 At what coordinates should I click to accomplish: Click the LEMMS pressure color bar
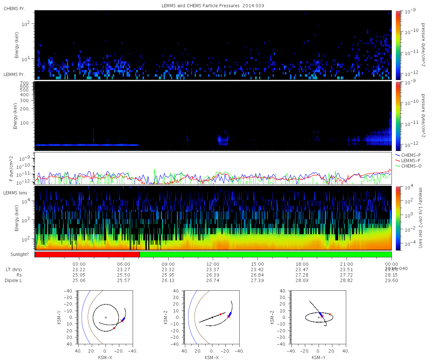(x=397, y=116)
